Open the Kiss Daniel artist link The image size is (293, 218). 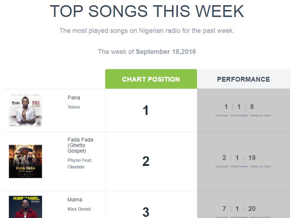click(x=79, y=209)
